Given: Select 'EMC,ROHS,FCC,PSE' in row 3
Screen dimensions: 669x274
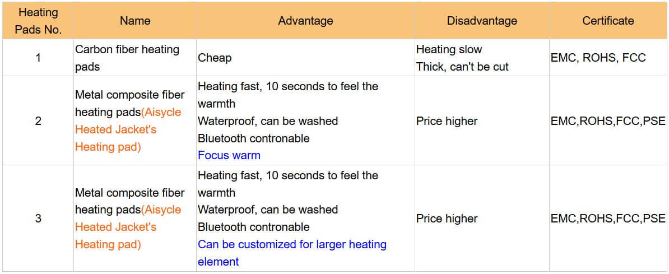Looking at the screenshot, I should point(608,219).
